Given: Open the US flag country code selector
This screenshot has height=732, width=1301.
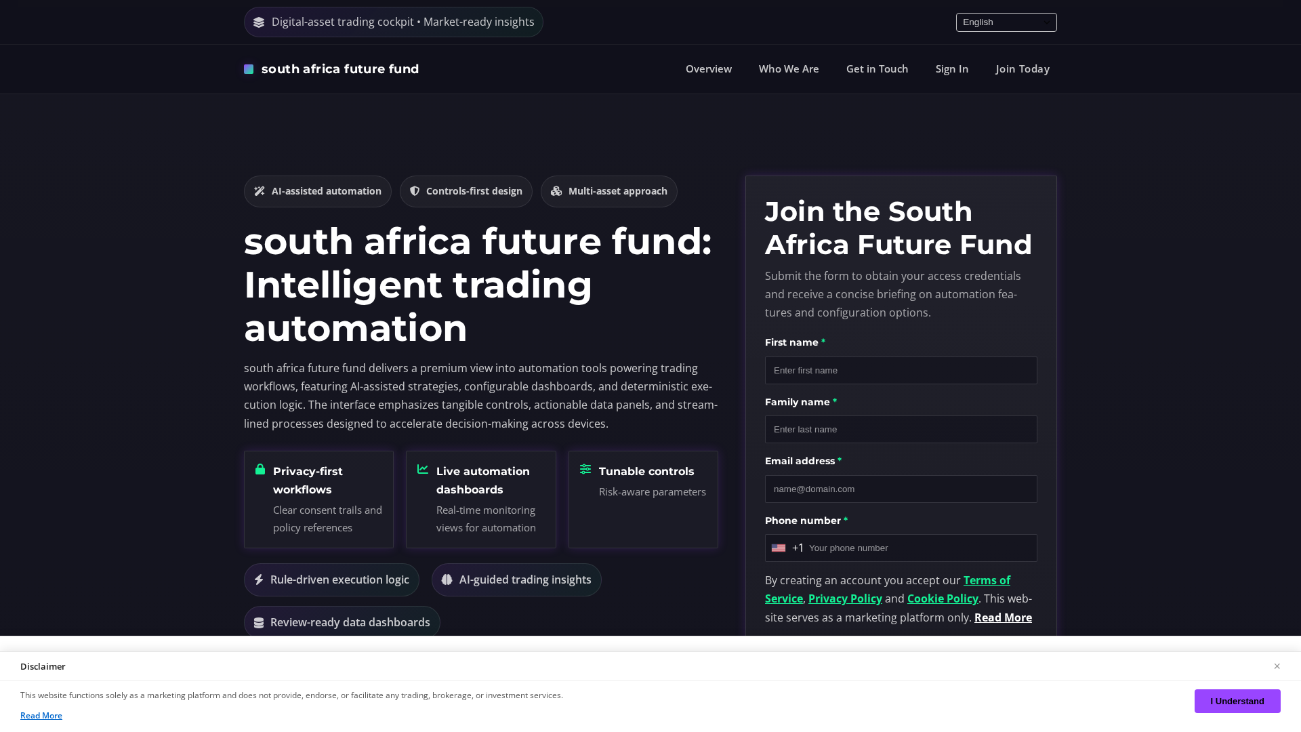Looking at the screenshot, I should [x=787, y=548].
